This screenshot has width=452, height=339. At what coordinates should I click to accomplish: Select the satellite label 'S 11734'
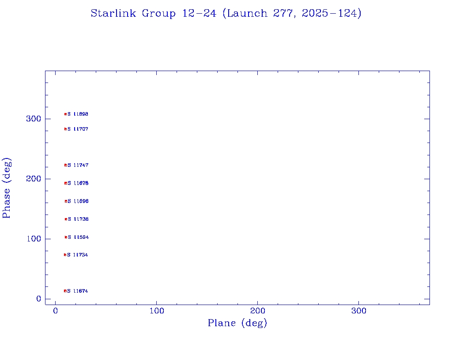coord(78,255)
